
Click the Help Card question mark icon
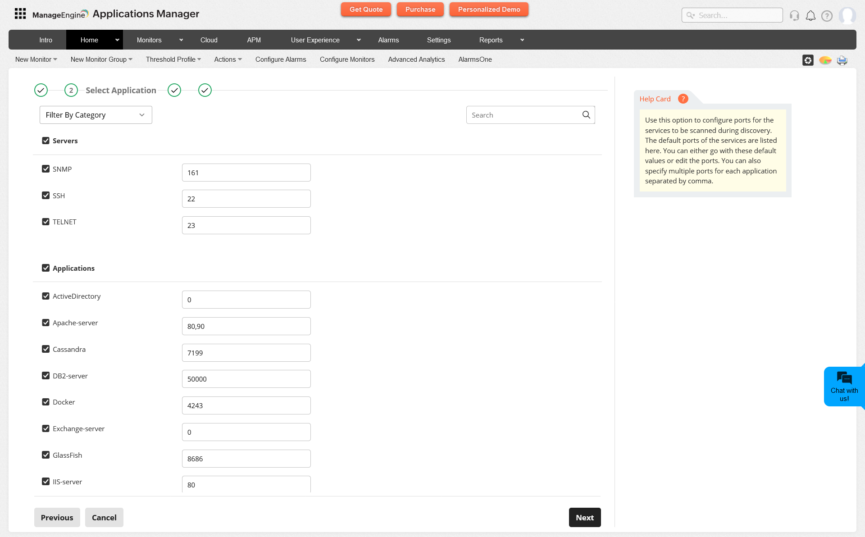coord(683,99)
